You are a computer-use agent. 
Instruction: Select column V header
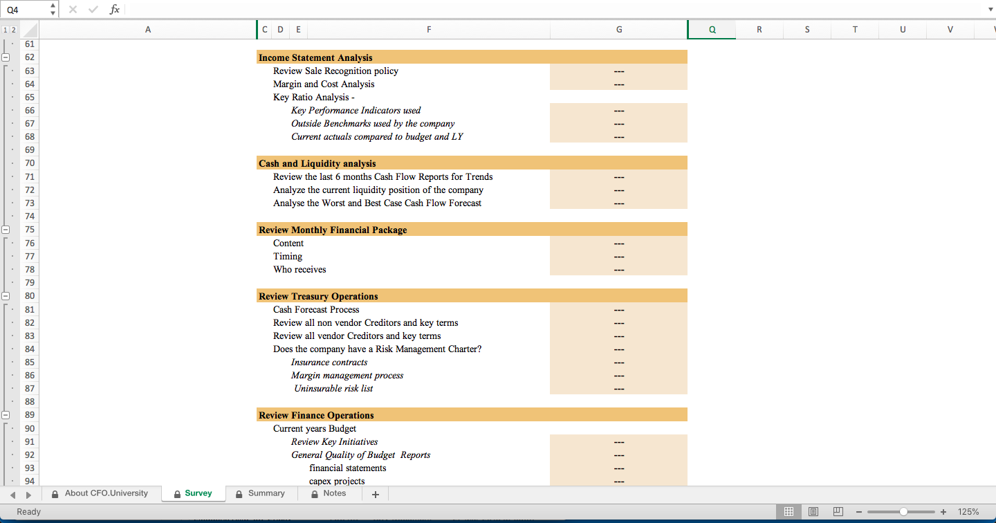(x=950, y=29)
